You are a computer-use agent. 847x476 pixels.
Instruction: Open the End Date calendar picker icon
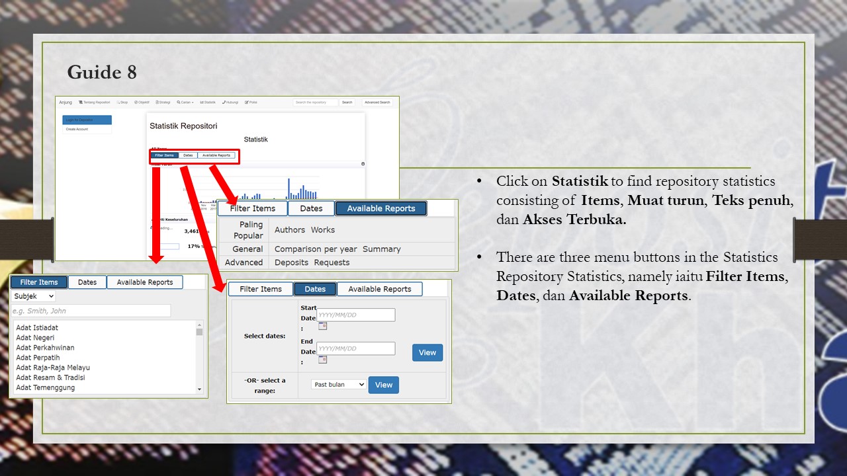322,360
